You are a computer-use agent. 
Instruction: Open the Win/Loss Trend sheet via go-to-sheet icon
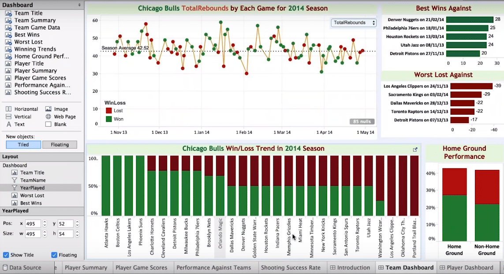pos(415,150)
